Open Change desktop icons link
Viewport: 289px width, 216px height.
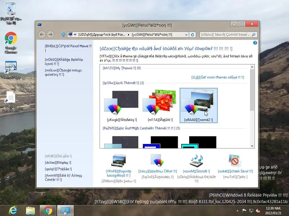pyautogui.click(x=64, y=62)
